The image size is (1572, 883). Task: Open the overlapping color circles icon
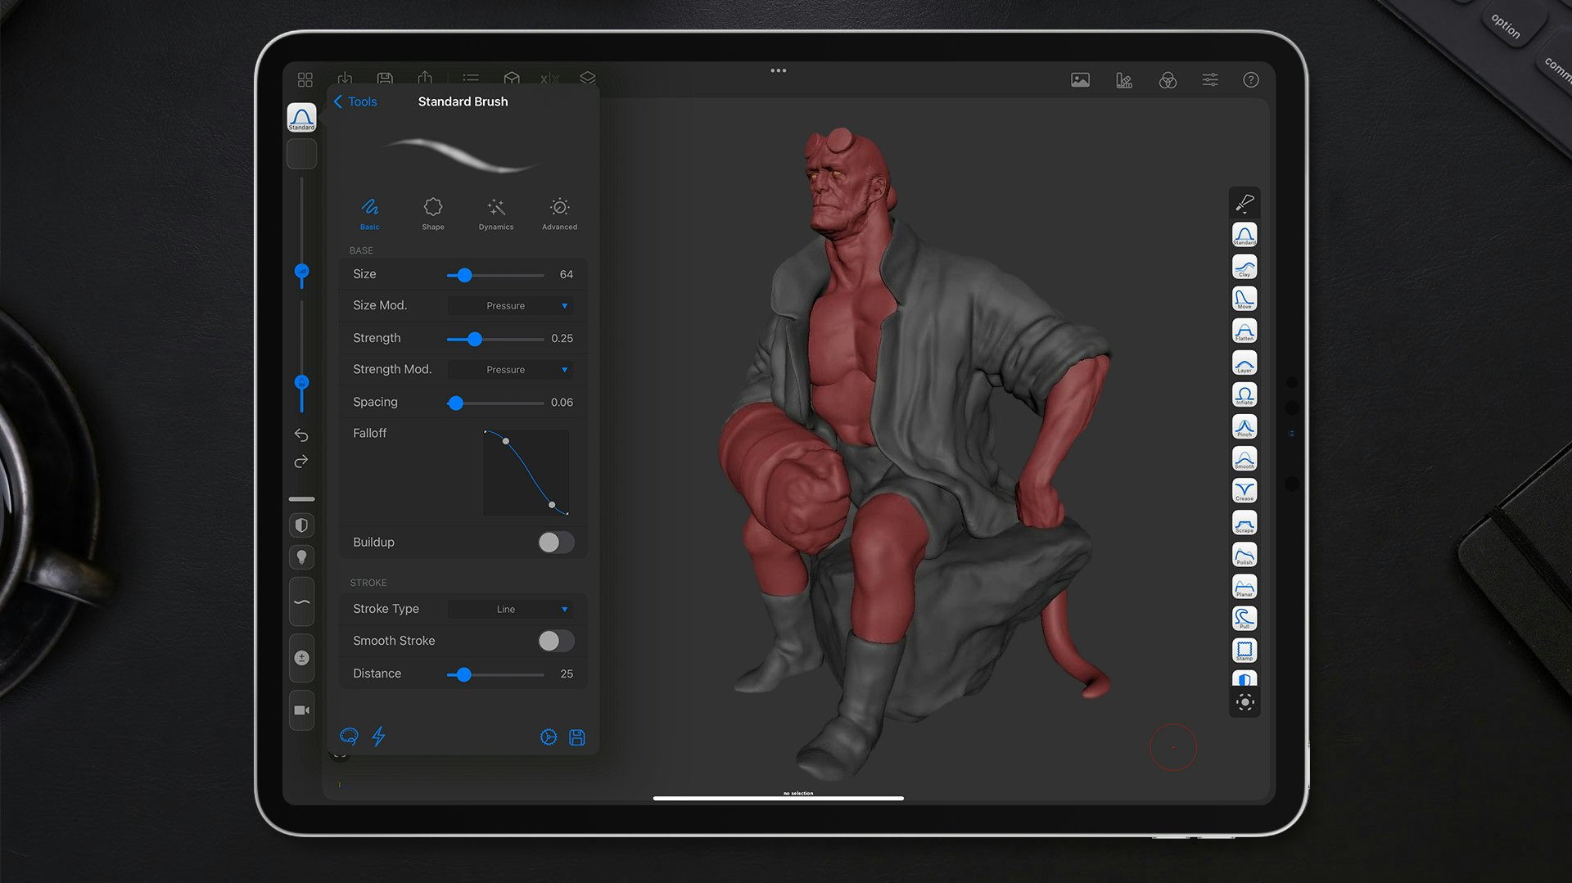coord(1168,80)
